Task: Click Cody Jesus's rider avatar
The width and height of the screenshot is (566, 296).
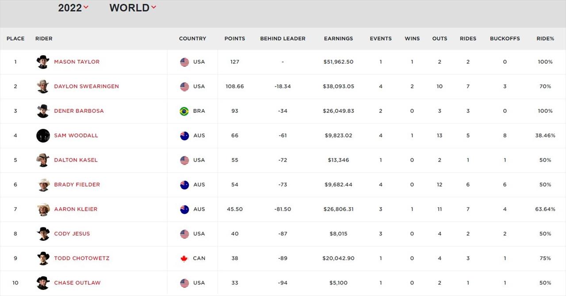Action: point(43,234)
